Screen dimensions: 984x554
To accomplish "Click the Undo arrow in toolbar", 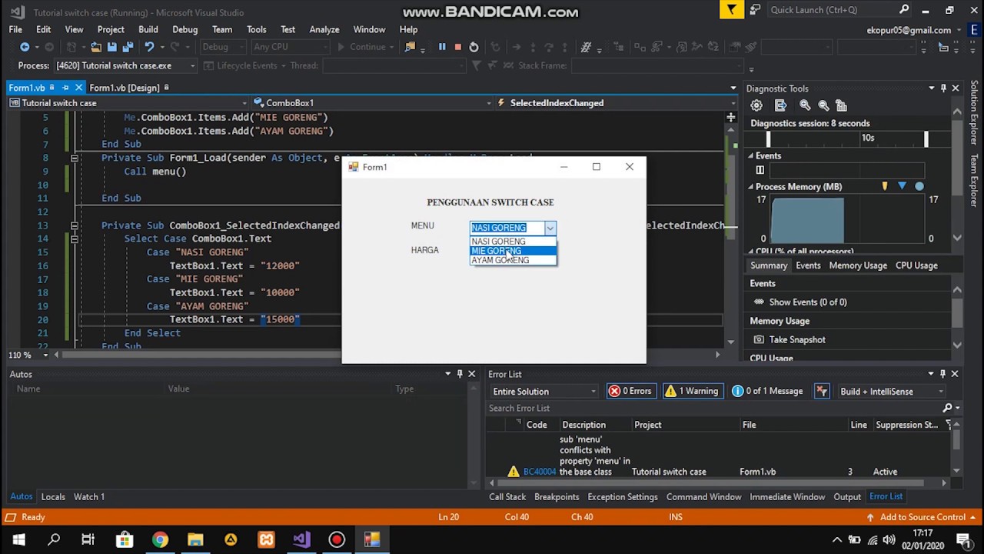I will [x=150, y=47].
